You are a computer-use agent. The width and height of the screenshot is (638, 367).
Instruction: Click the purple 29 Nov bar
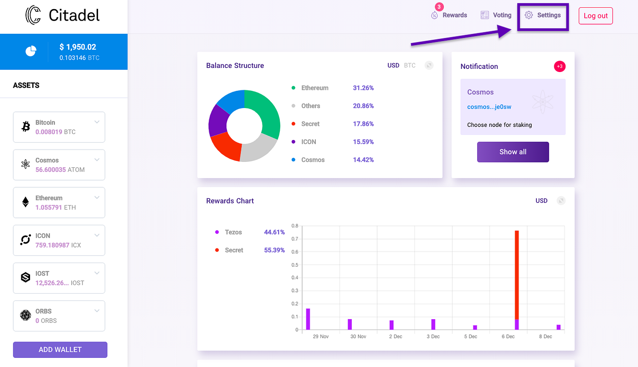(x=308, y=319)
